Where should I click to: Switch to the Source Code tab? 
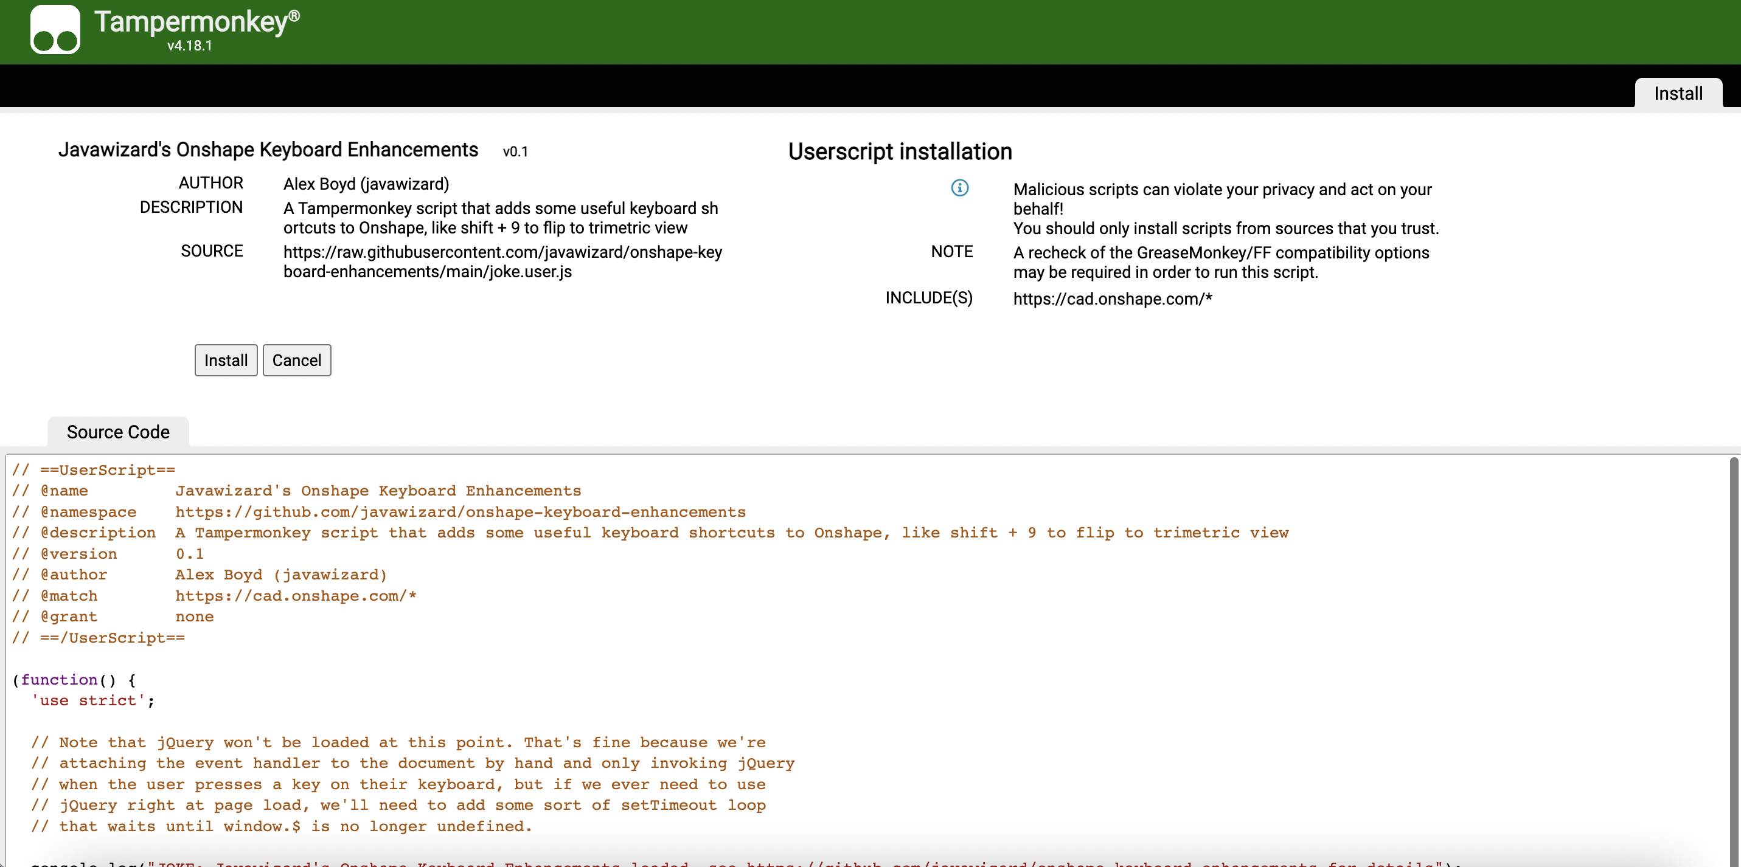click(x=117, y=432)
